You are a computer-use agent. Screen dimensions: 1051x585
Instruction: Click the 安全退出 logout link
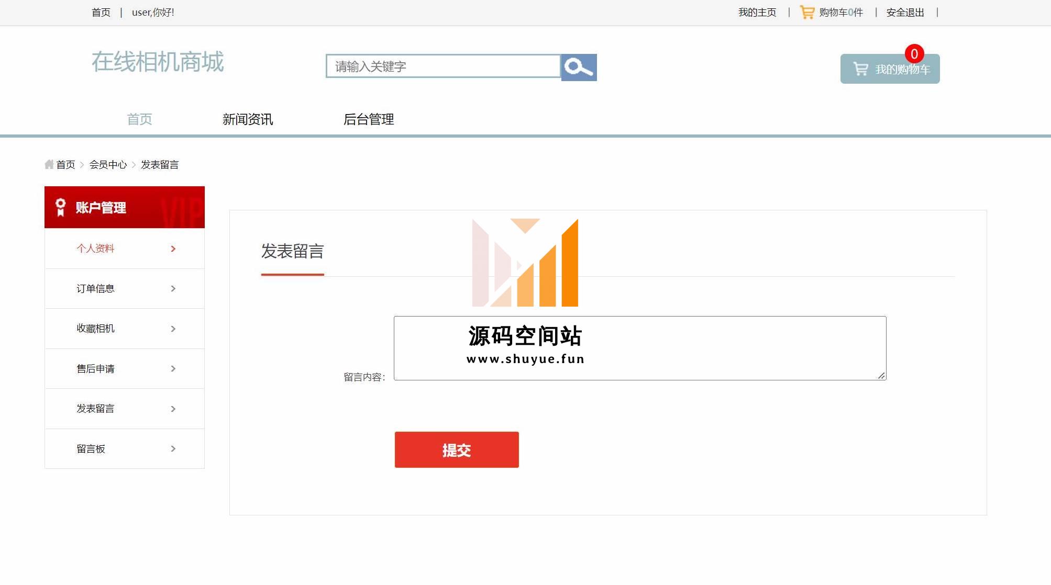905,12
